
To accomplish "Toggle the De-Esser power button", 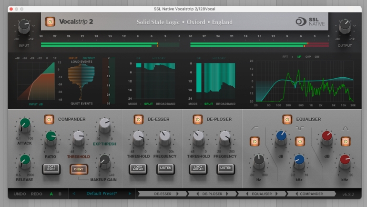I will pos(138,119).
